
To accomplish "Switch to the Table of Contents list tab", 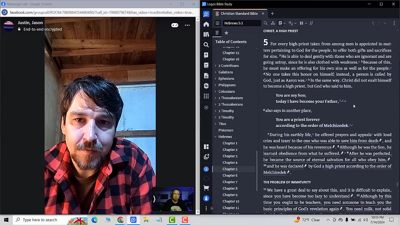I will 217,33.
